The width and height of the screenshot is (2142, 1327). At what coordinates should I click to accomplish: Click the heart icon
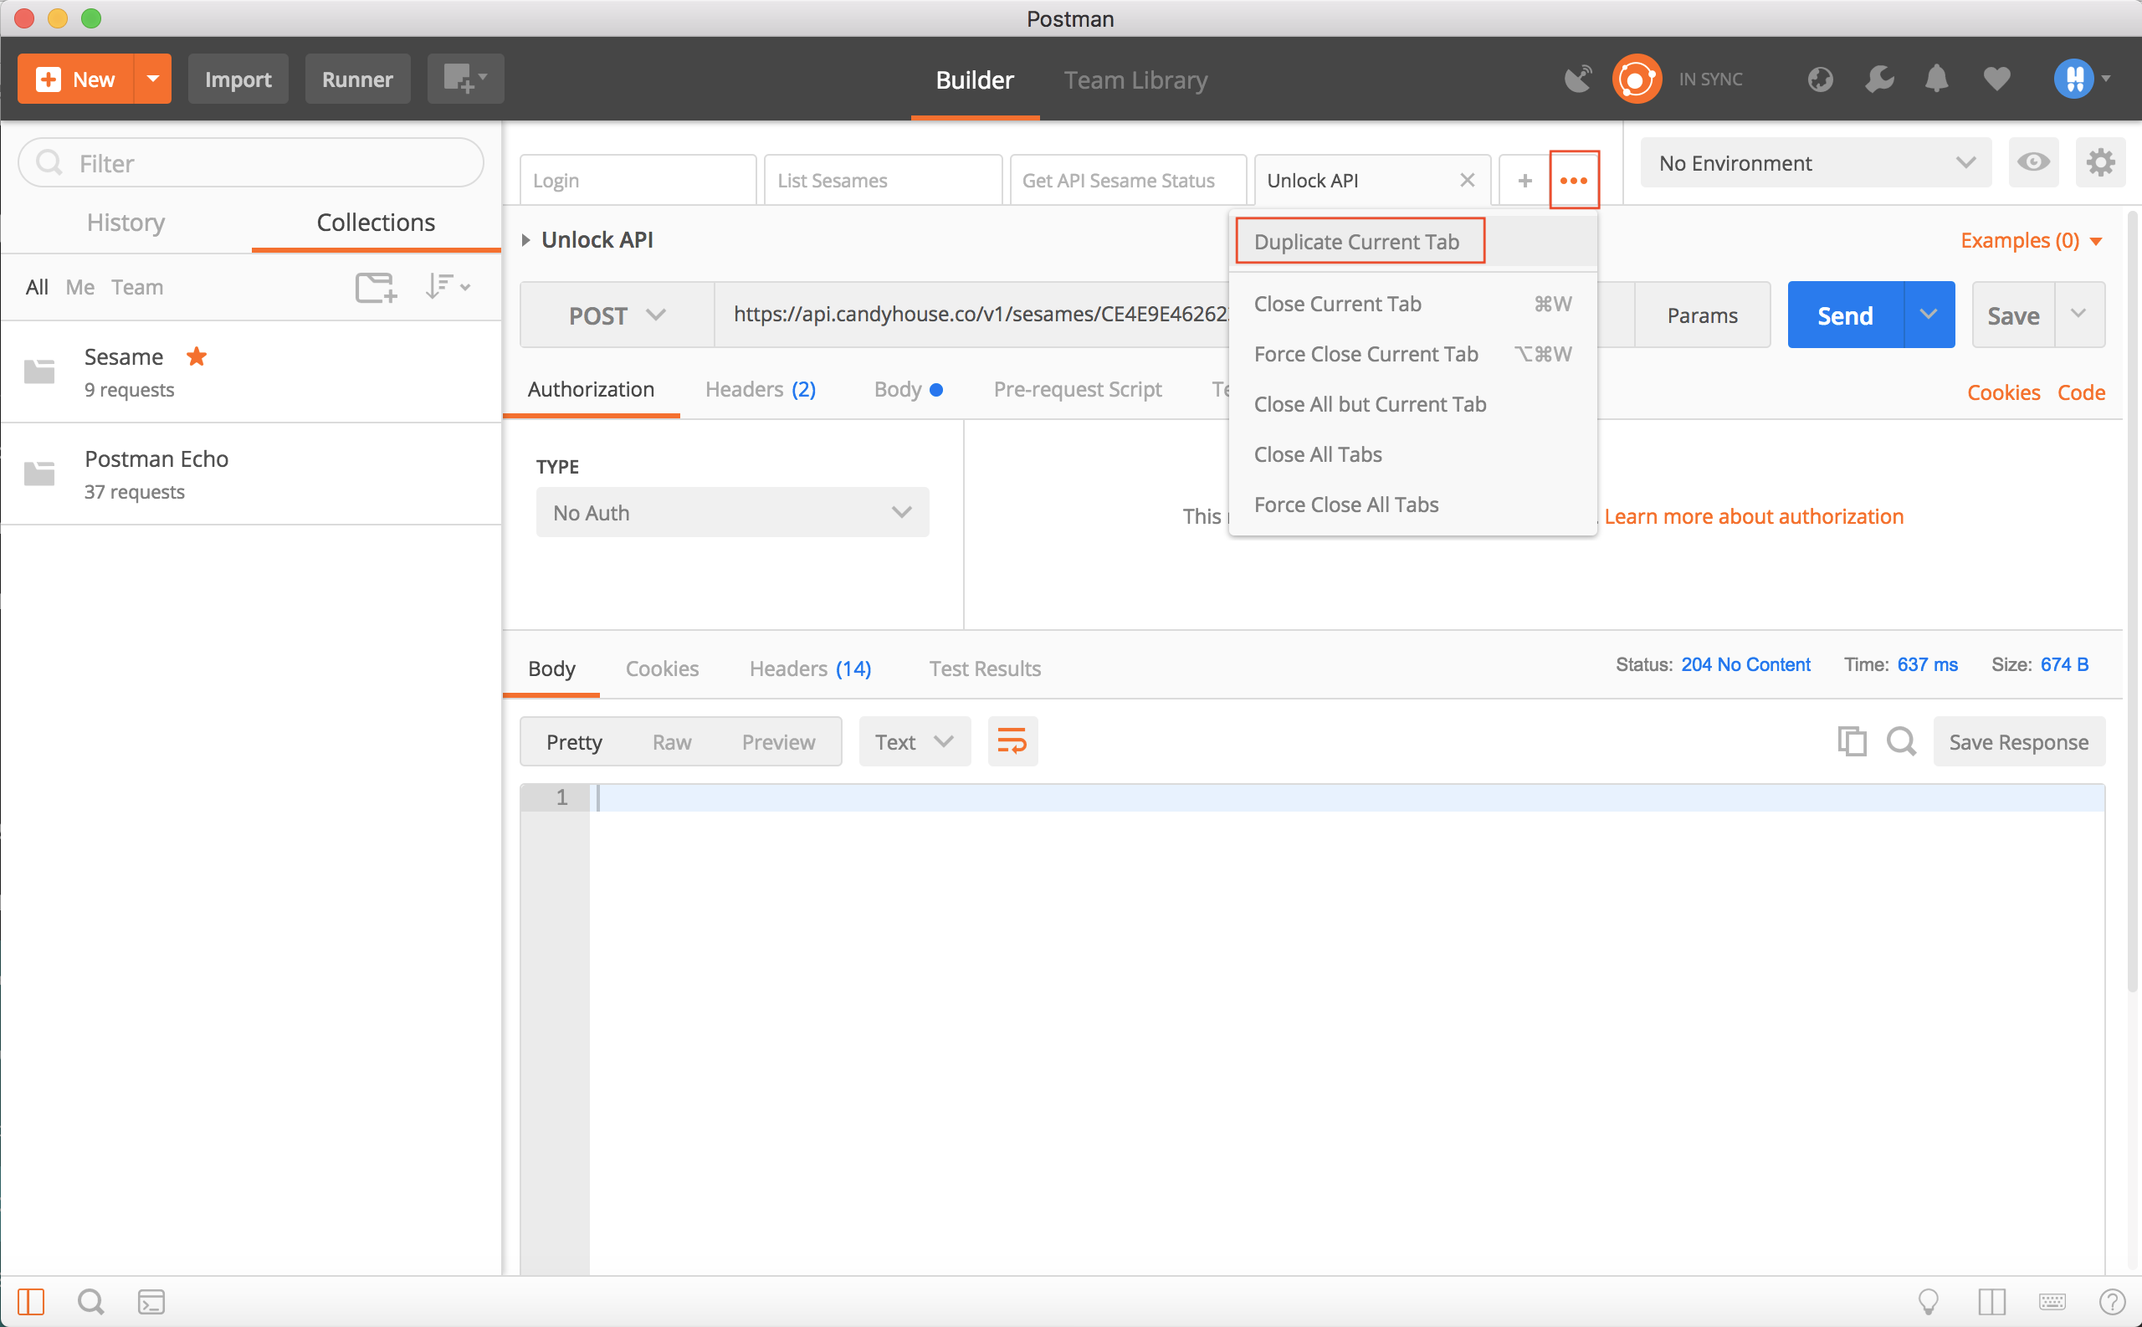coord(1996,79)
